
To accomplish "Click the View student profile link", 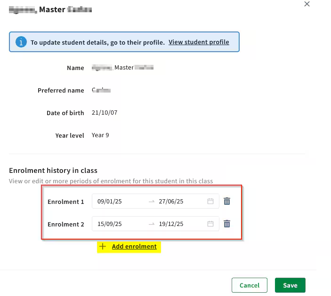I will (199, 42).
